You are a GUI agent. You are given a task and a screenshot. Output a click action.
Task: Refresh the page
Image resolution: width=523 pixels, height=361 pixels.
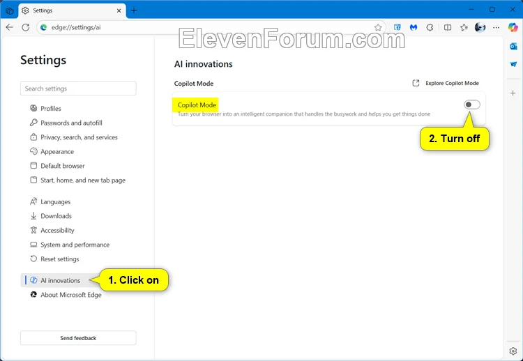click(26, 27)
